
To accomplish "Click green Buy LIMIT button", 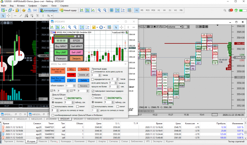I will [61, 52].
